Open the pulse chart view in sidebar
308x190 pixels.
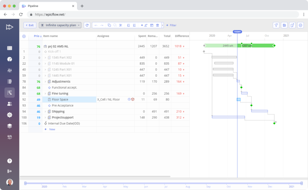click(10, 70)
